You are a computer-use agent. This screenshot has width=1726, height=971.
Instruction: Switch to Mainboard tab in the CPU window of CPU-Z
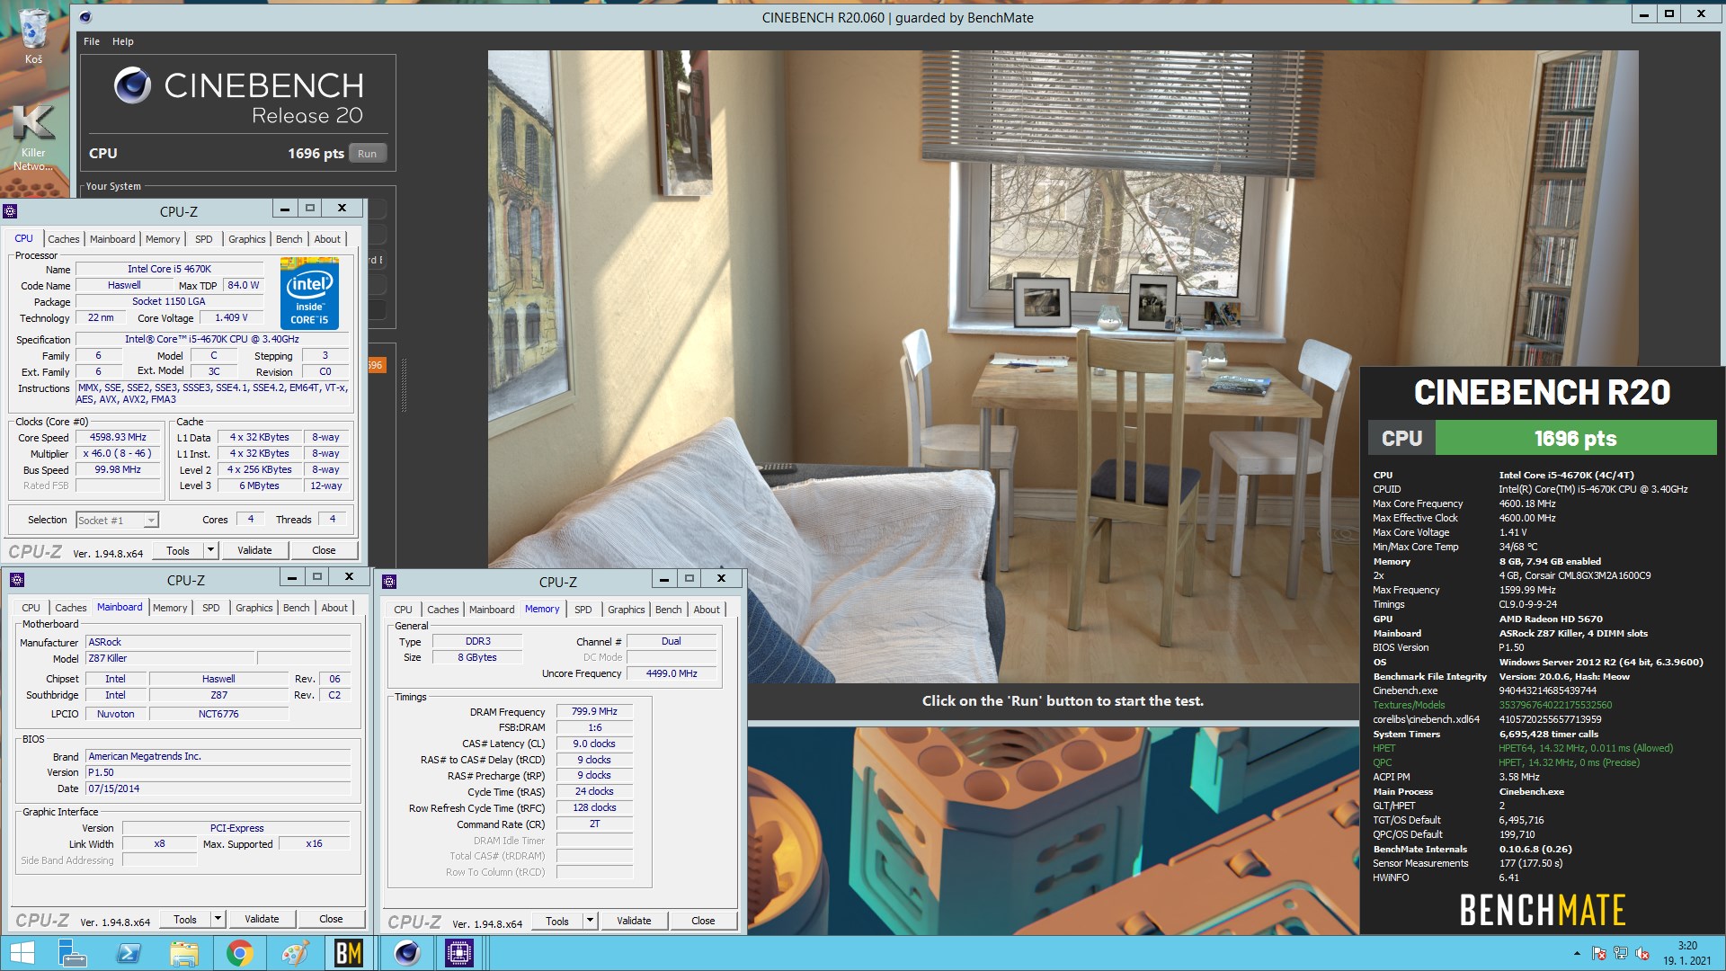(112, 239)
